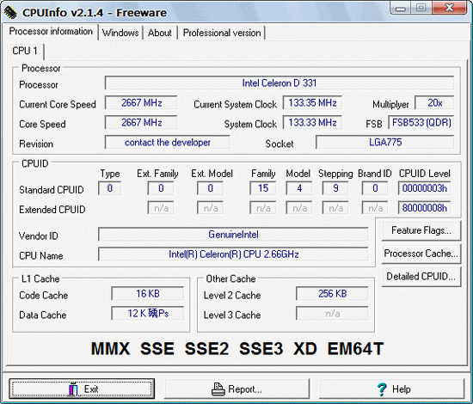Click the 'Multiplyer' label
Viewport: 473px width, 404px height.
pyautogui.click(x=390, y=105)
